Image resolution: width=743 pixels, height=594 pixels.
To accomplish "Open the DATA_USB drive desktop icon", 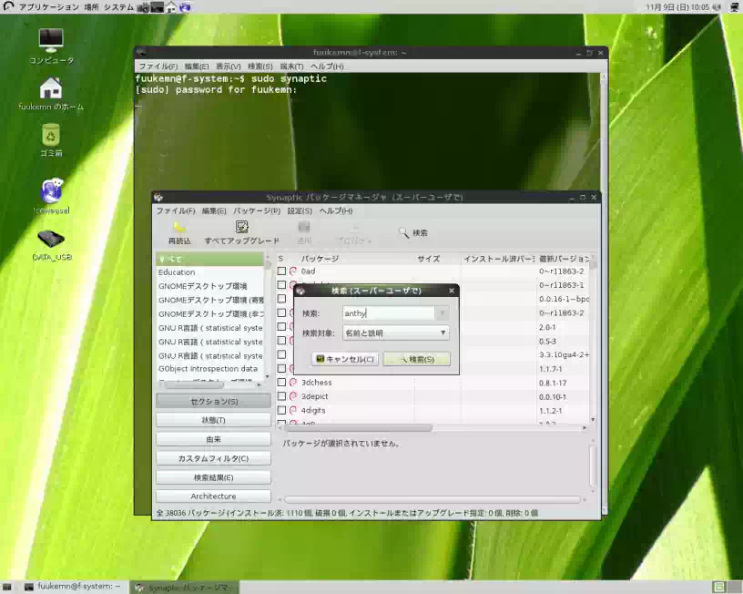I will pyautogui.click(x=51, y=239).
